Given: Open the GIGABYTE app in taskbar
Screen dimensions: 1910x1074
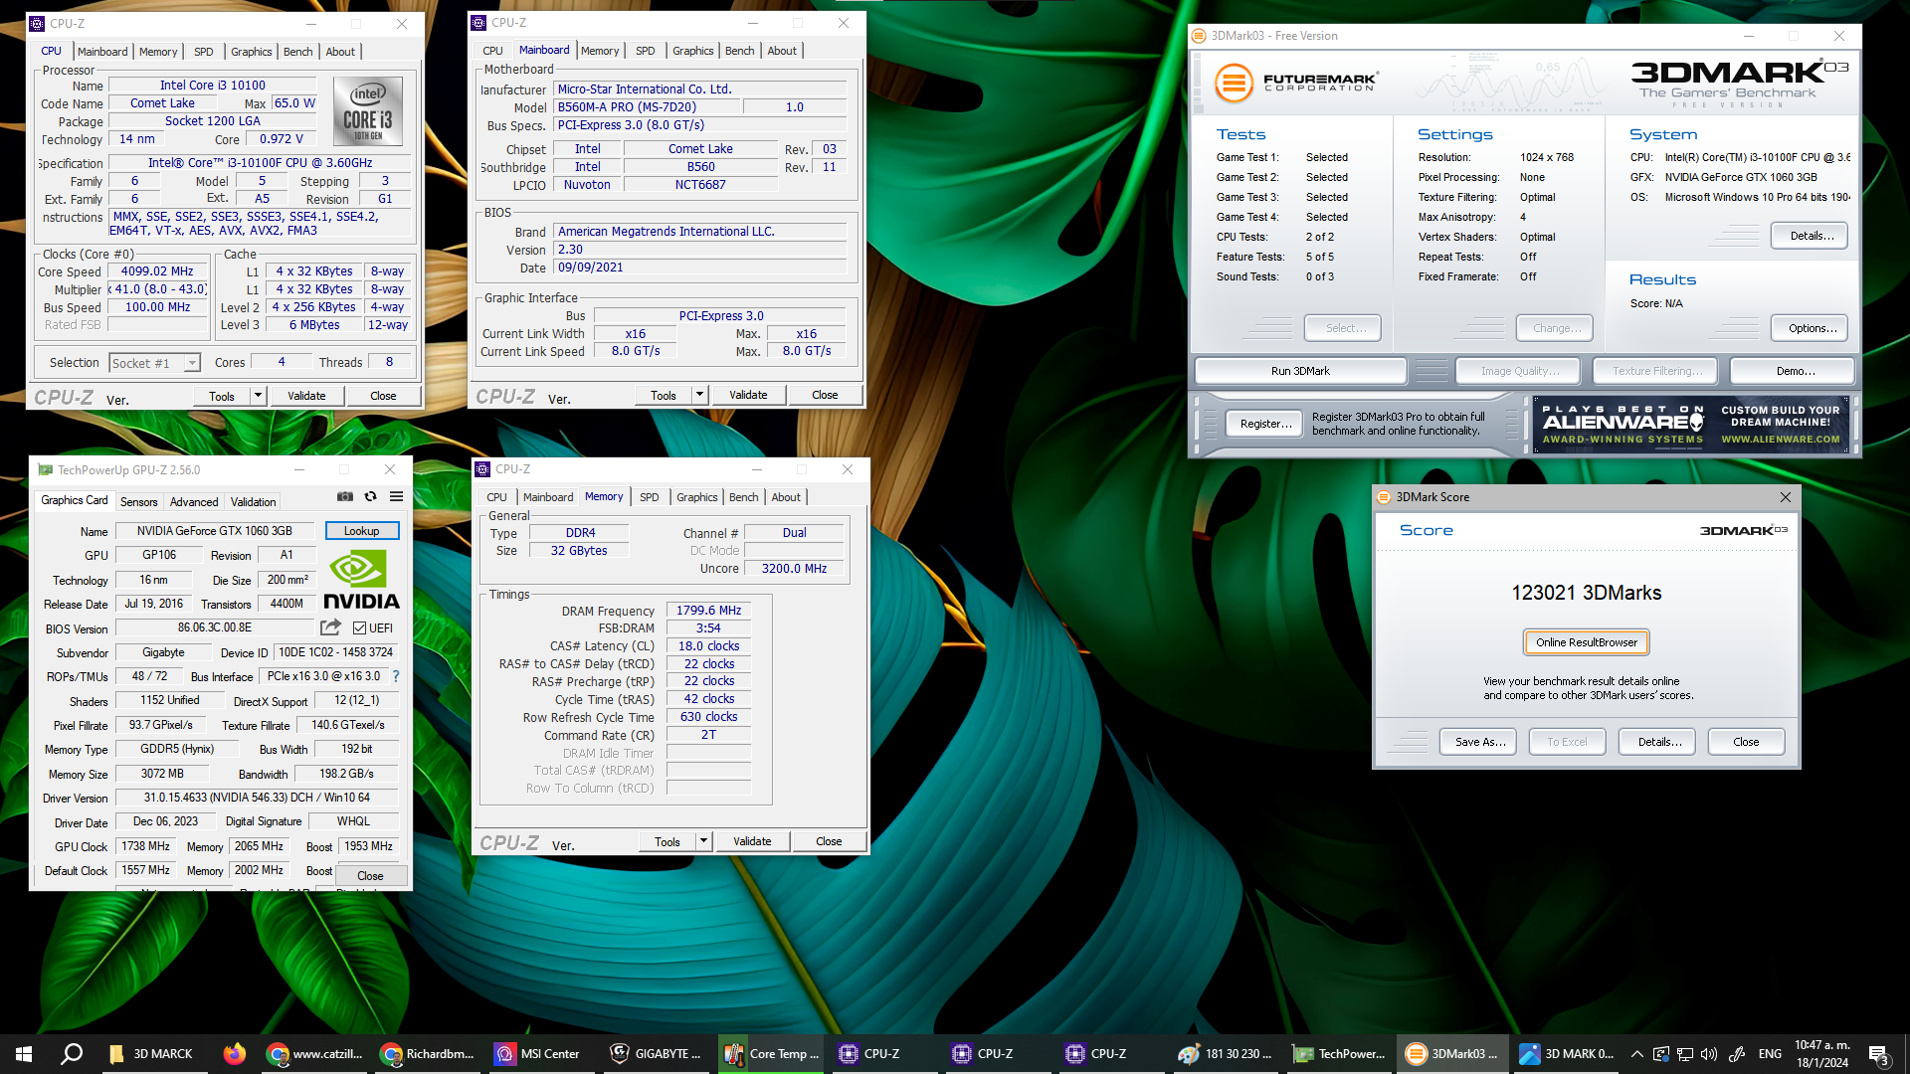Looking at the screenshot, I should coord(656,1054).
